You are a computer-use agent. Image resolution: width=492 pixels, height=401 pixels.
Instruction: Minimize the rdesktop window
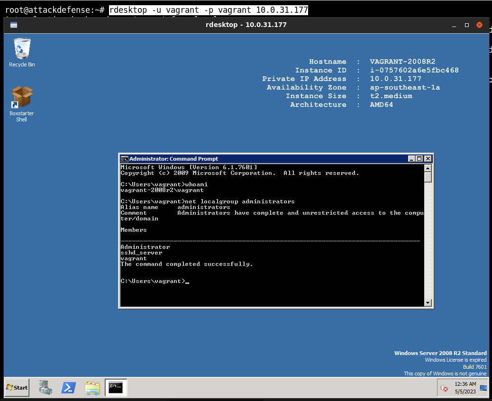pyautogui.click(x=454, y=25)
